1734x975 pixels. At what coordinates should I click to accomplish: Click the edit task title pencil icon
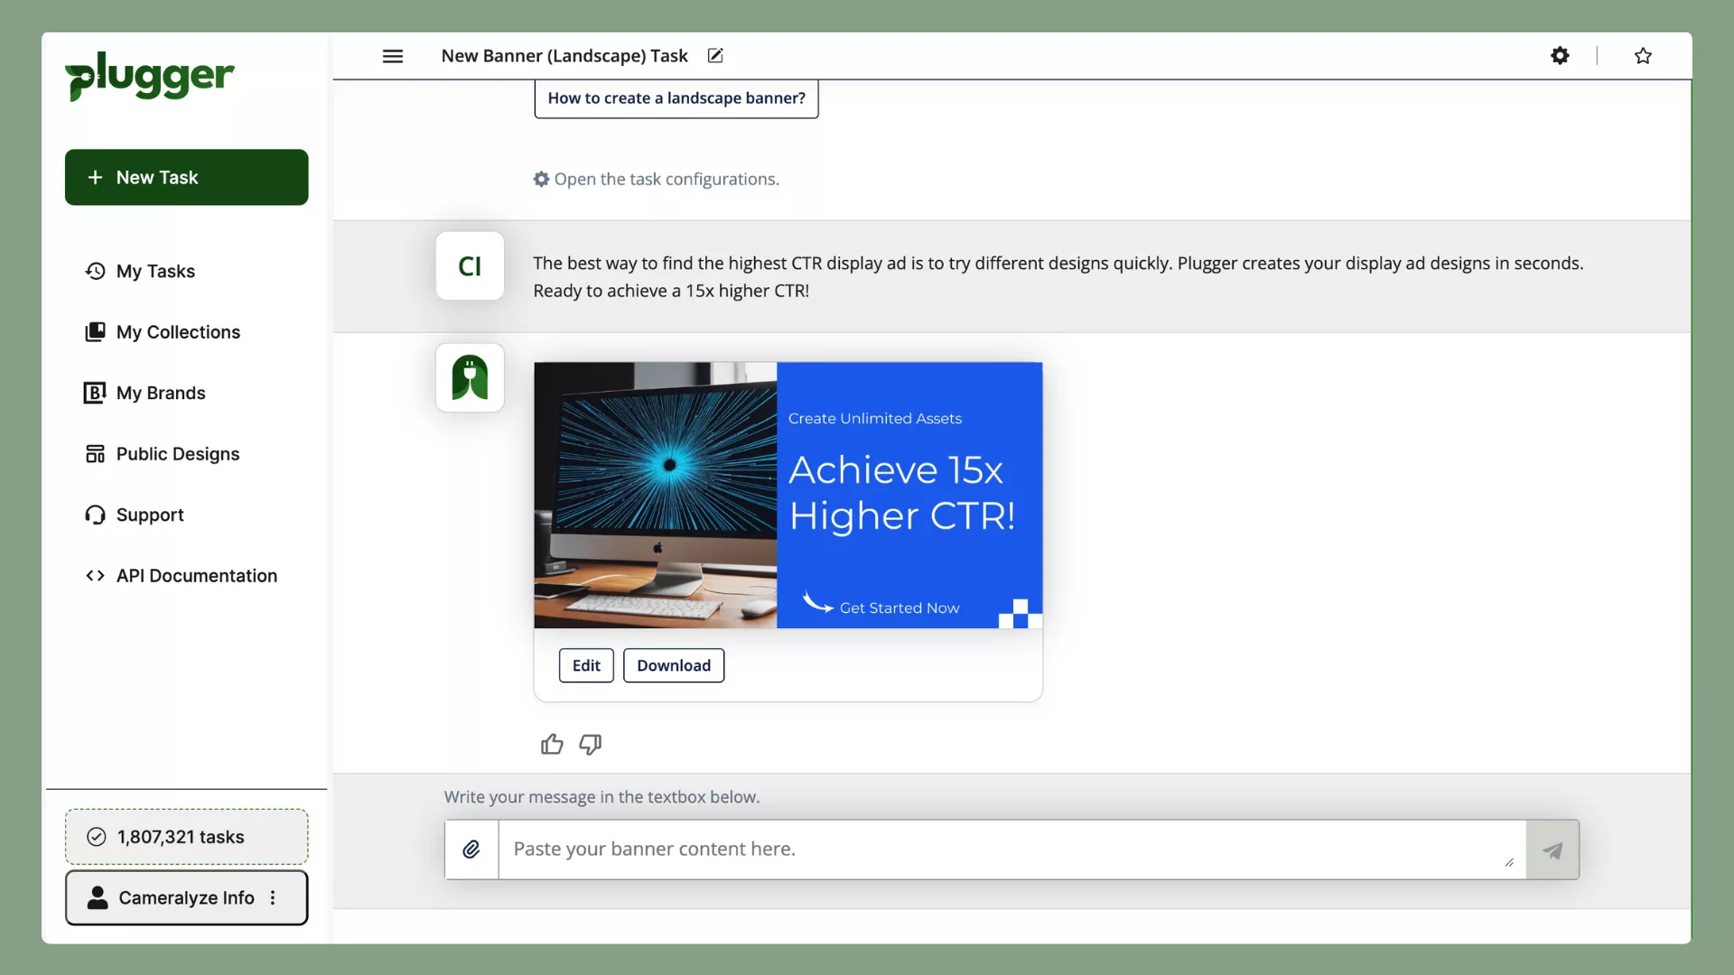coord(715,56)
